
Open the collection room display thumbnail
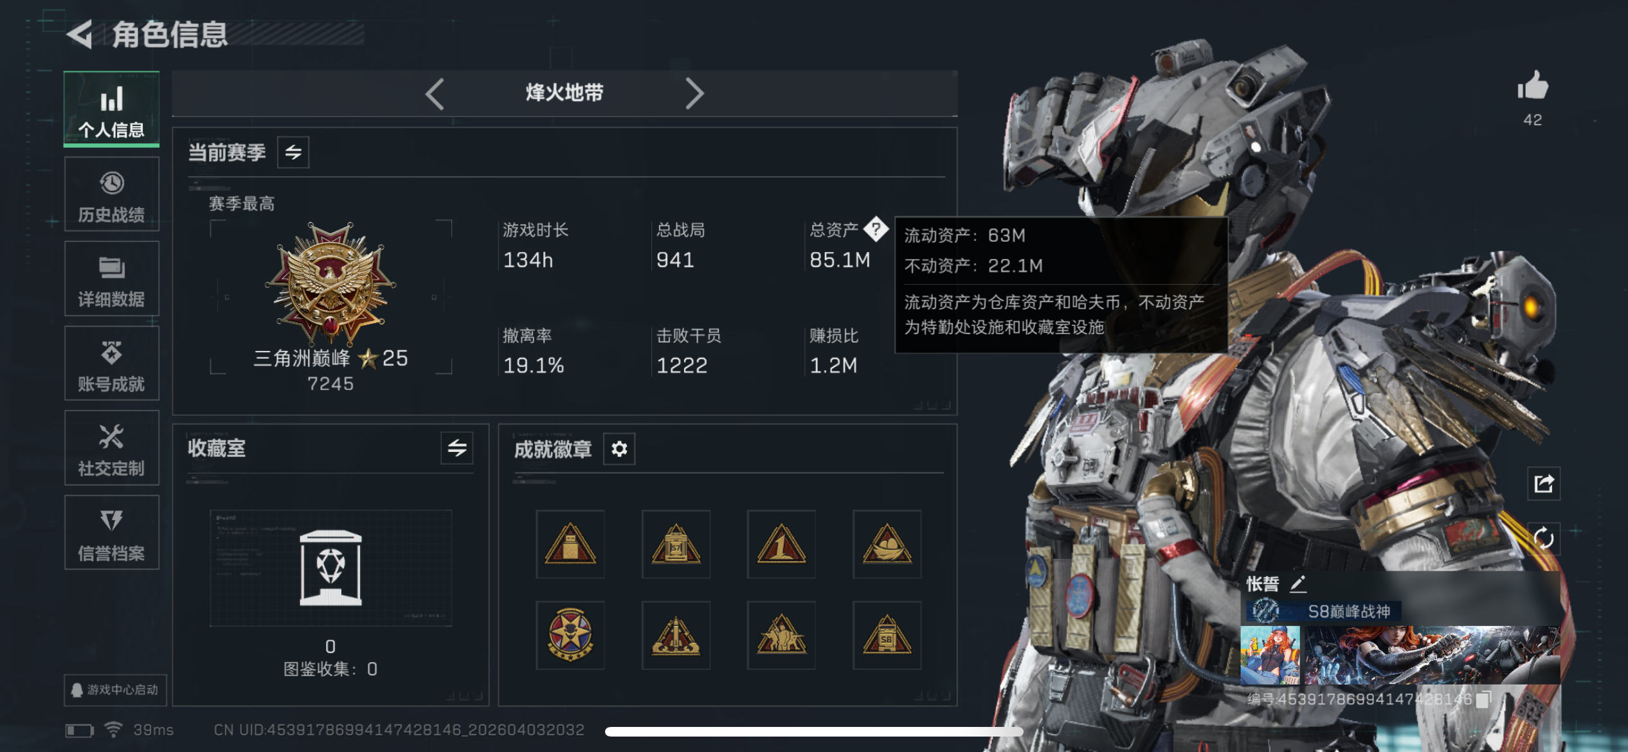coord(330,568)
